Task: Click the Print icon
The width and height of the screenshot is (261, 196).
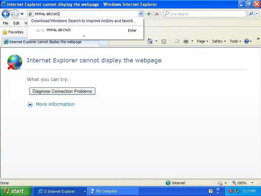Action: point(186,41)
